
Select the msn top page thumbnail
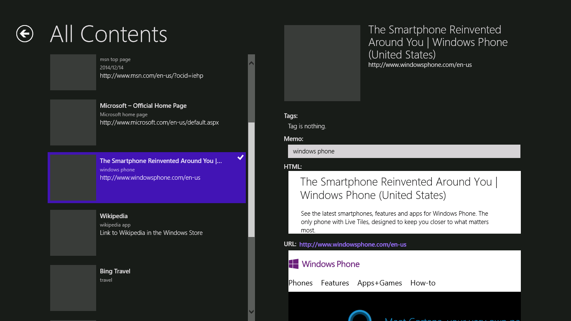click(x=73, y=72)
